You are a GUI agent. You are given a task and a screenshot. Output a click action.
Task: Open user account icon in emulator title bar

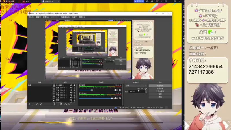[152, 1]
